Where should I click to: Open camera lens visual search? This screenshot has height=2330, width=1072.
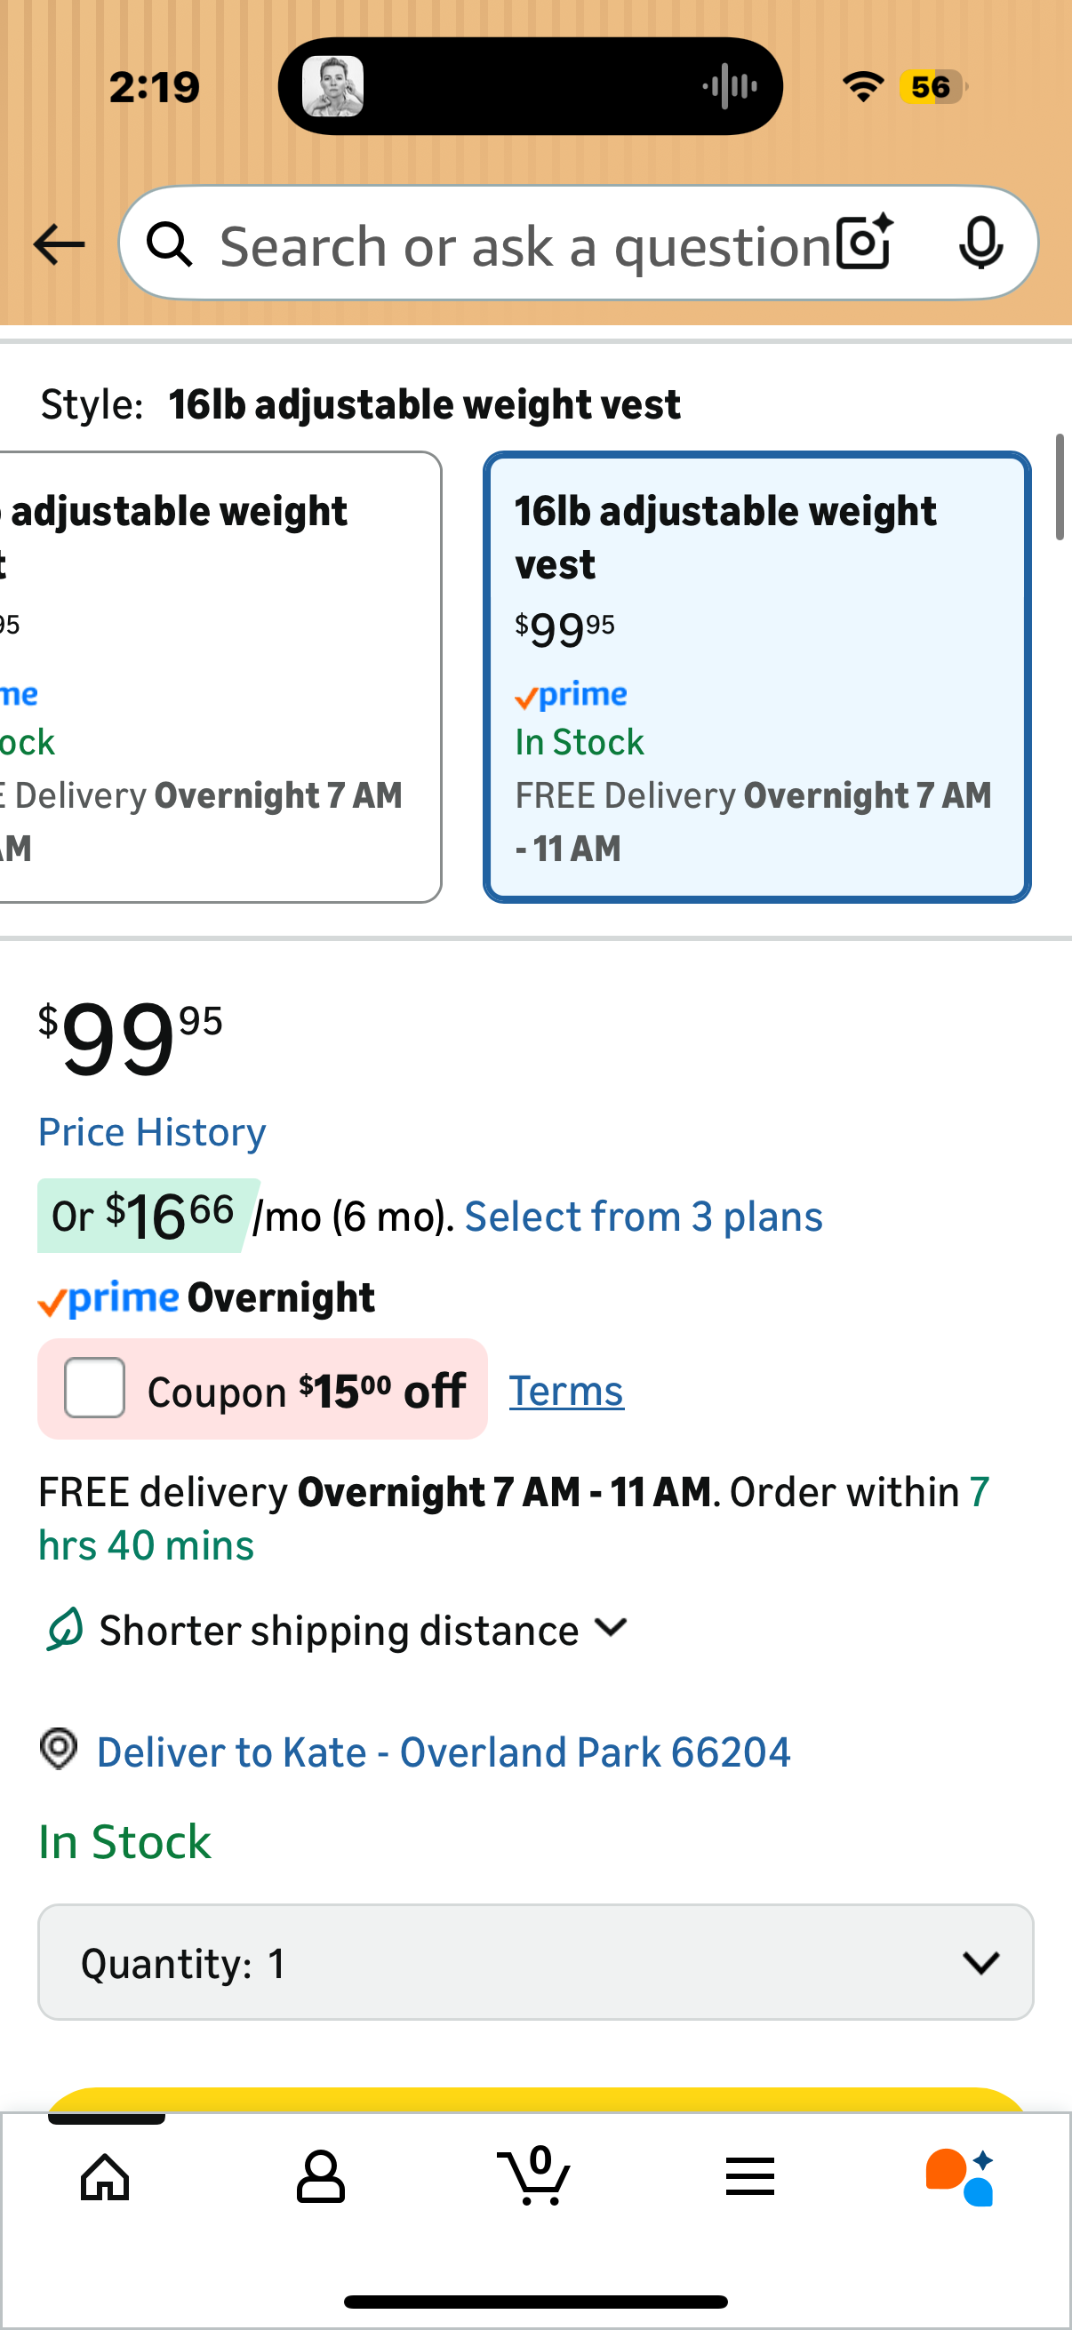(864, 243)
